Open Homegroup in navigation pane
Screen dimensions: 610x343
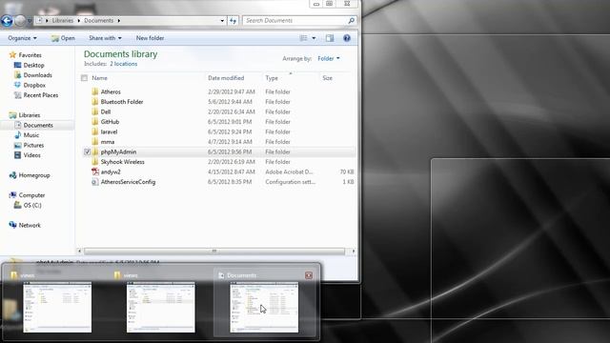(x=34, y=175)
